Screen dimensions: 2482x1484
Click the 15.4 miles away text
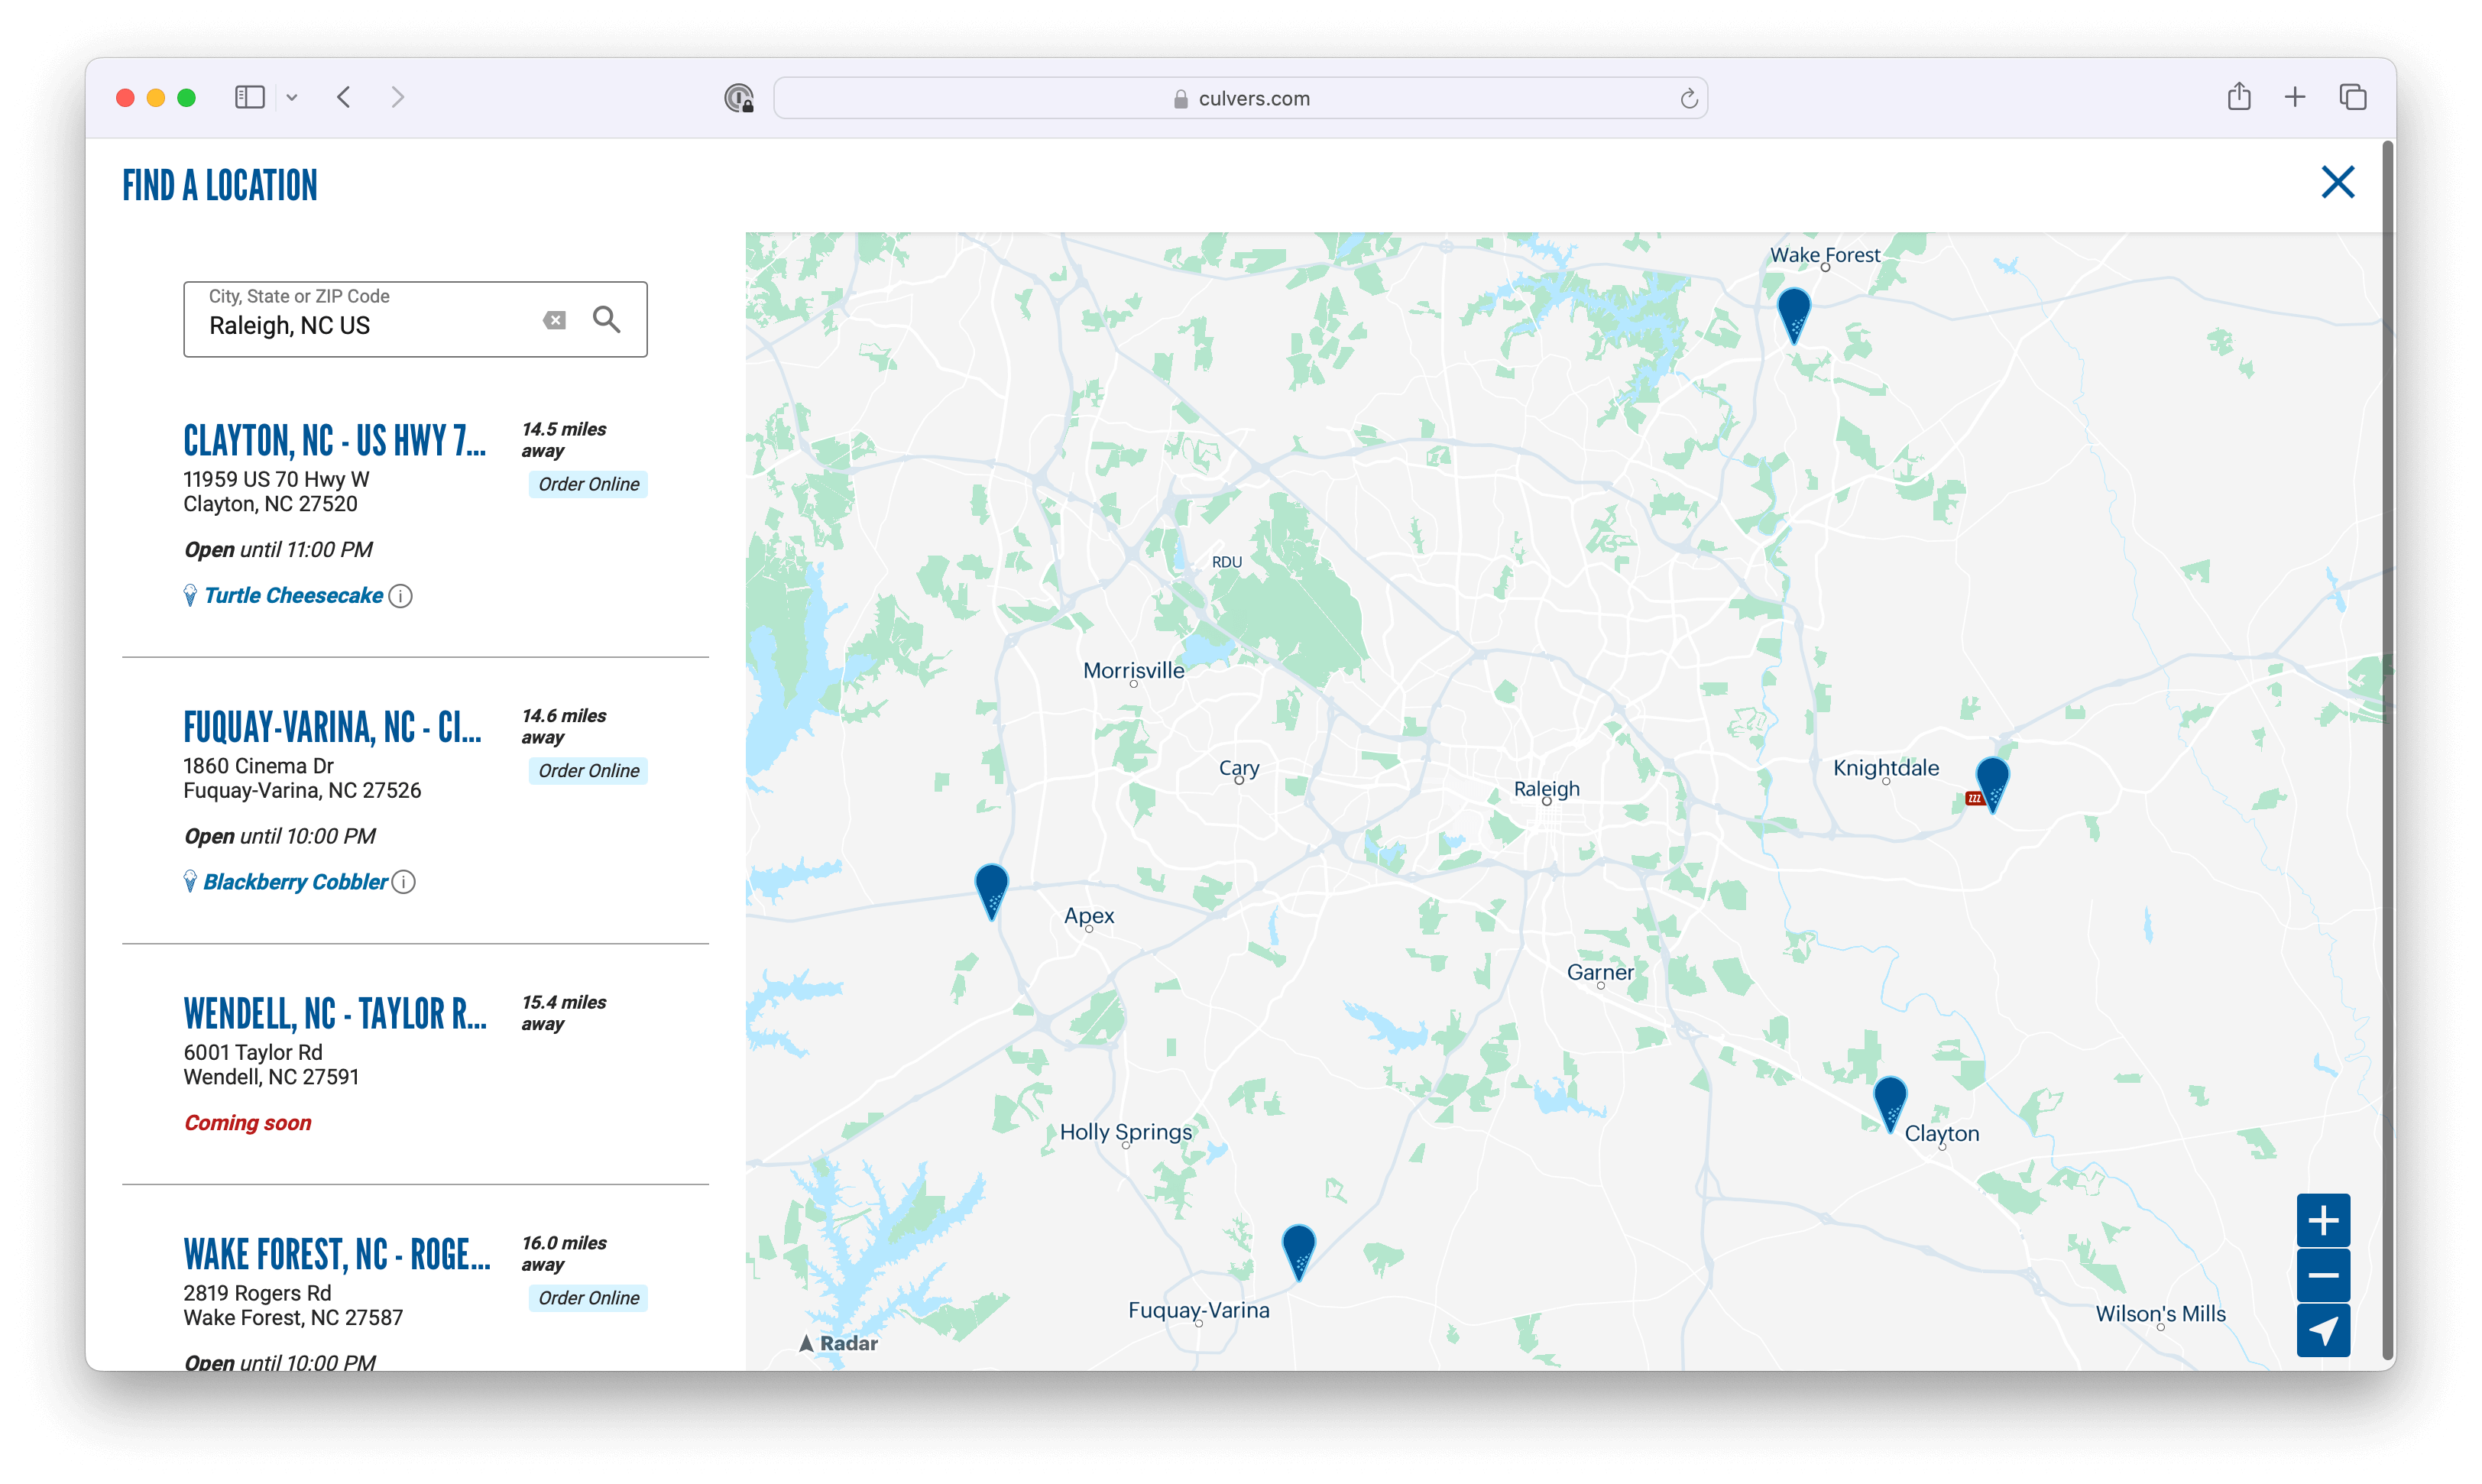tap(564, 1013)
